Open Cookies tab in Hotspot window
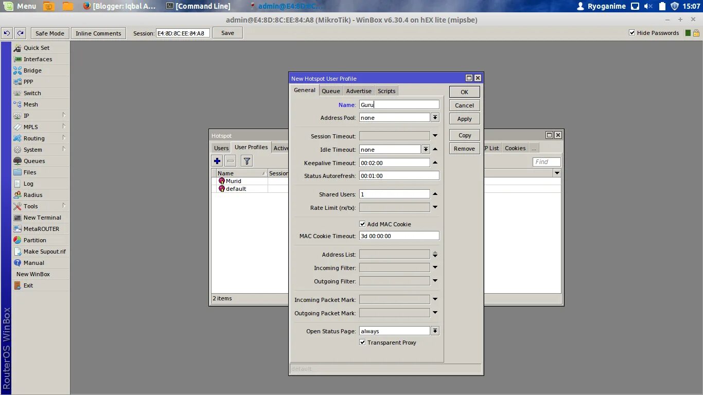Image resolution: width=703 pixels, height=395 pixels. point(515,148)
